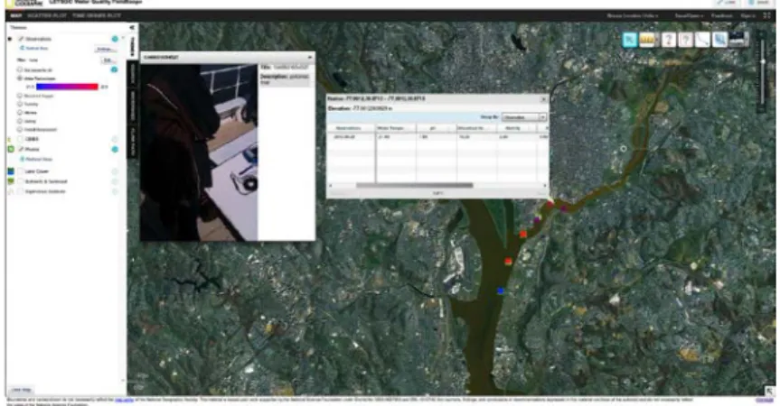Click the faded circle icon beside Nutrients & Sediment
The height and width of the screenshot is (406, 780).
click(115, 181)
